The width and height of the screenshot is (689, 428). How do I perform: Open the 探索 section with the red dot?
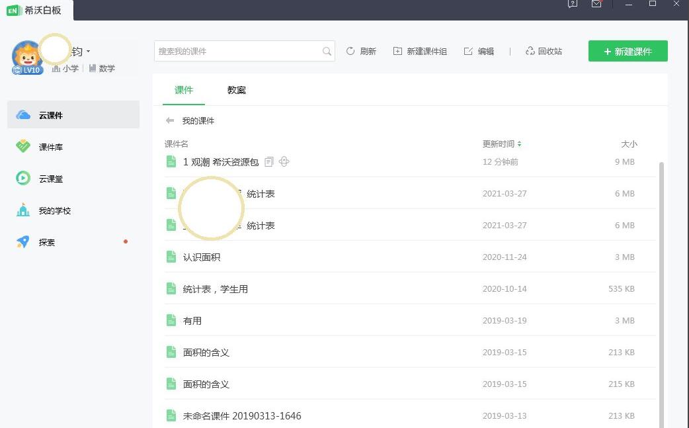click(x=46, y=242)
